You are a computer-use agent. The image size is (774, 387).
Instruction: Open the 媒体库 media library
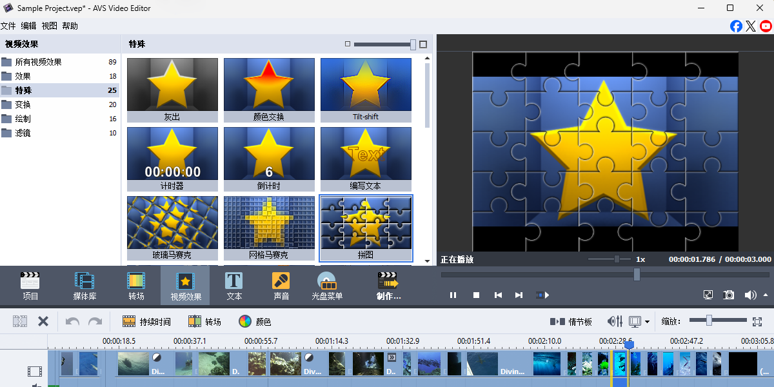[x=84, y=286]
